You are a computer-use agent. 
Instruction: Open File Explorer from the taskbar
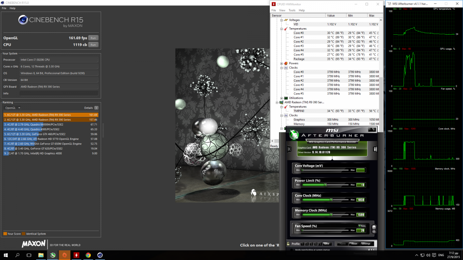pos(41,255)
